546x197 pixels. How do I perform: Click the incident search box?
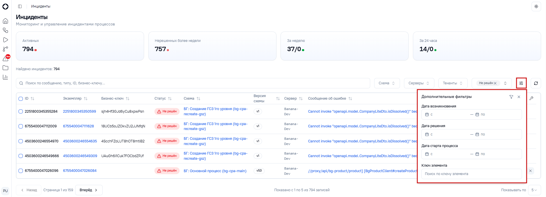pos(193,83)
